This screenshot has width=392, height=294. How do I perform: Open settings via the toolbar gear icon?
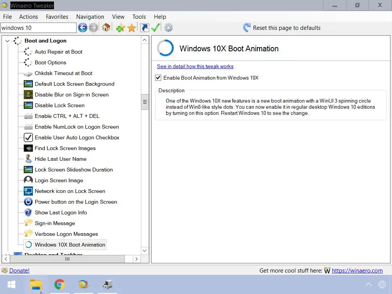click(x=168, y=28)
